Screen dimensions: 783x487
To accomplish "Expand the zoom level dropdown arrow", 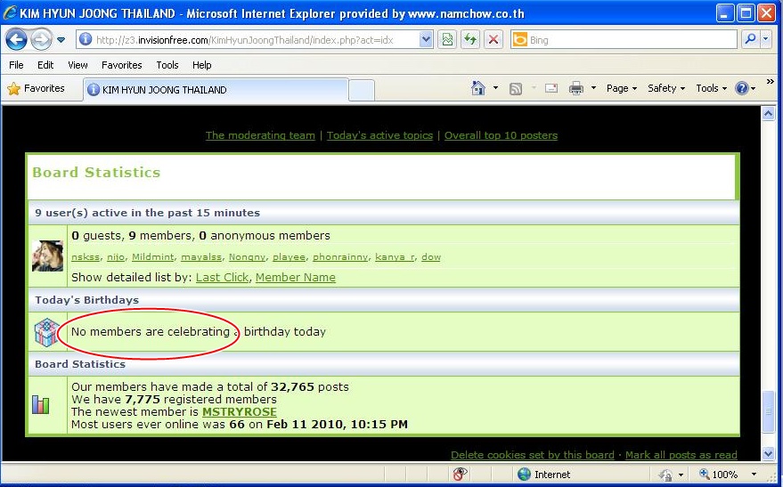I will [754, 474].
